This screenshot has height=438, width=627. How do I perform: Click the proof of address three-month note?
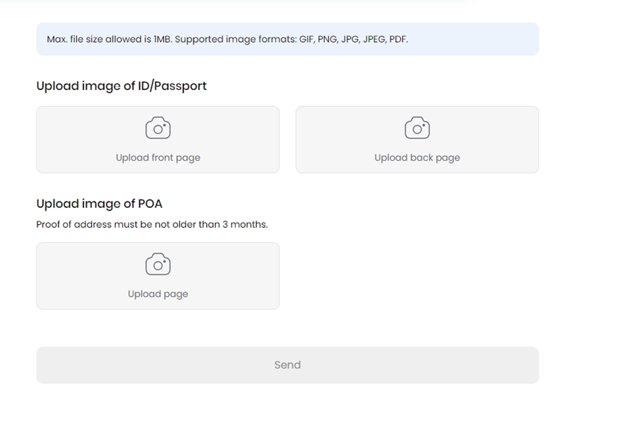coord(152,225)
